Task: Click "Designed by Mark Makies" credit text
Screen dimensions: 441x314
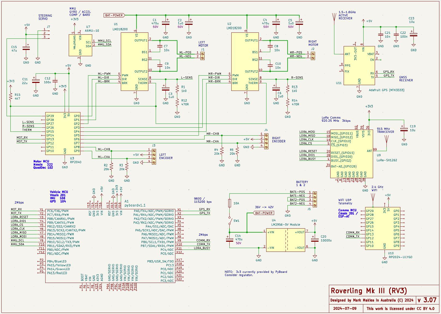Action: point(372,300)
